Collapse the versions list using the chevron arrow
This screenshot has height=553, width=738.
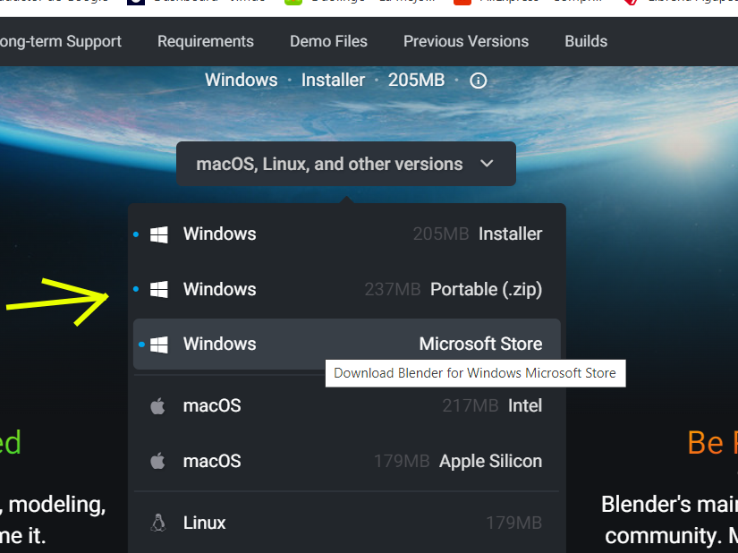(487, 164)
